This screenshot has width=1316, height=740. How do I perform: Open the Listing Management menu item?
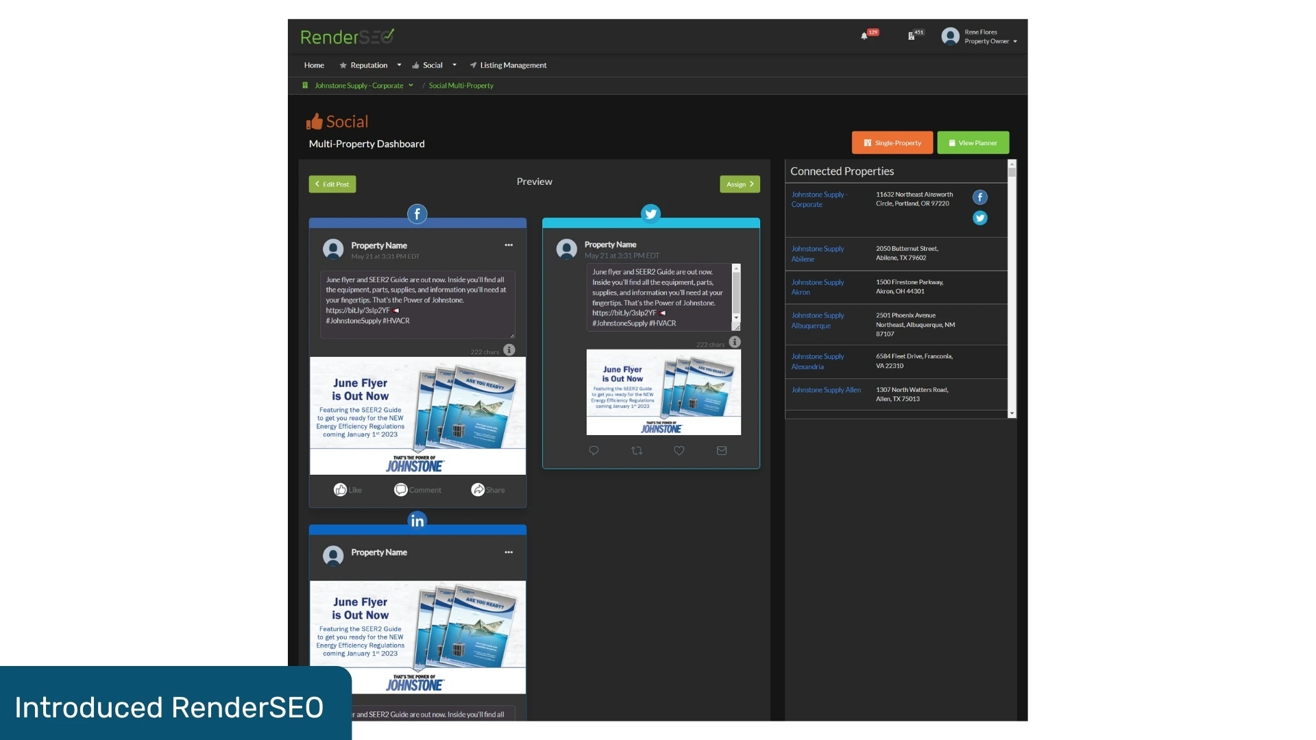click(508, 66)
